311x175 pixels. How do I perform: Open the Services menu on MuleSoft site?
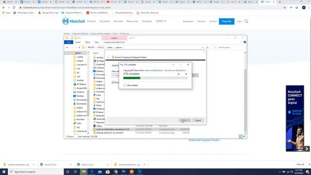click(x=118, y=21)
